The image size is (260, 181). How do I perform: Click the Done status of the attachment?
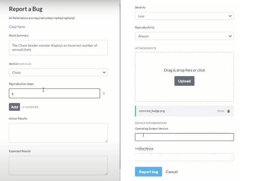(221, 111)
